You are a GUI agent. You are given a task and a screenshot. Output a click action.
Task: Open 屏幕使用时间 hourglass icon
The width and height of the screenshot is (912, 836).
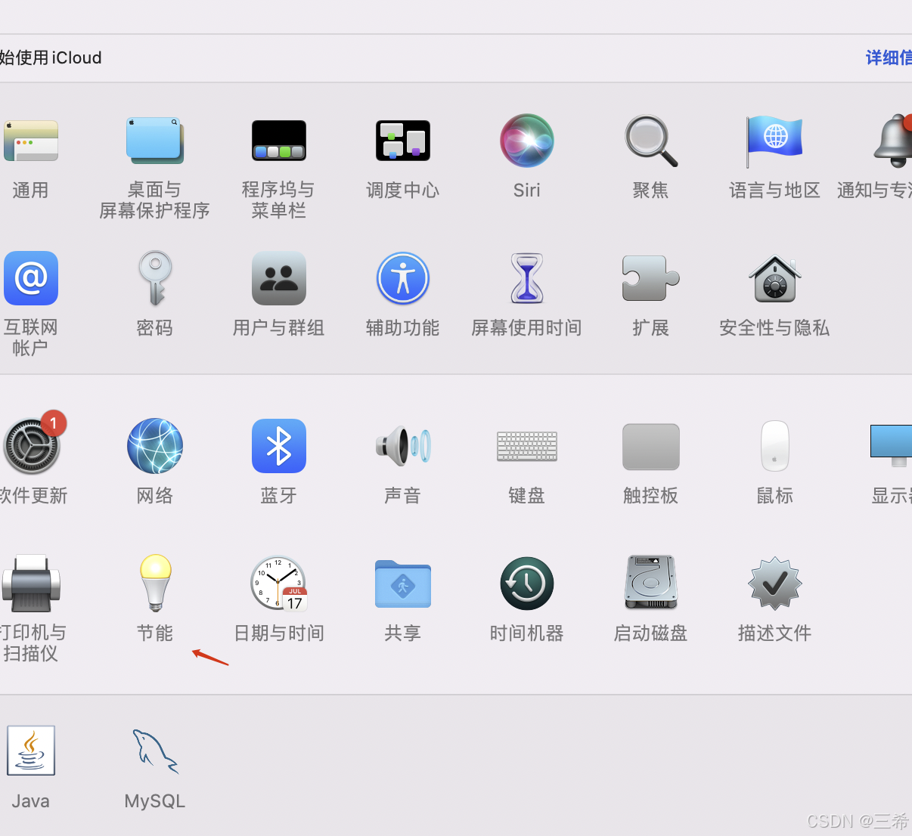click(x=527, y=278)
